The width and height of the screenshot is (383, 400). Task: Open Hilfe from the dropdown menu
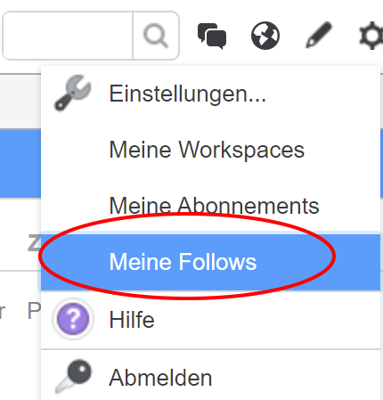[210, 320]
